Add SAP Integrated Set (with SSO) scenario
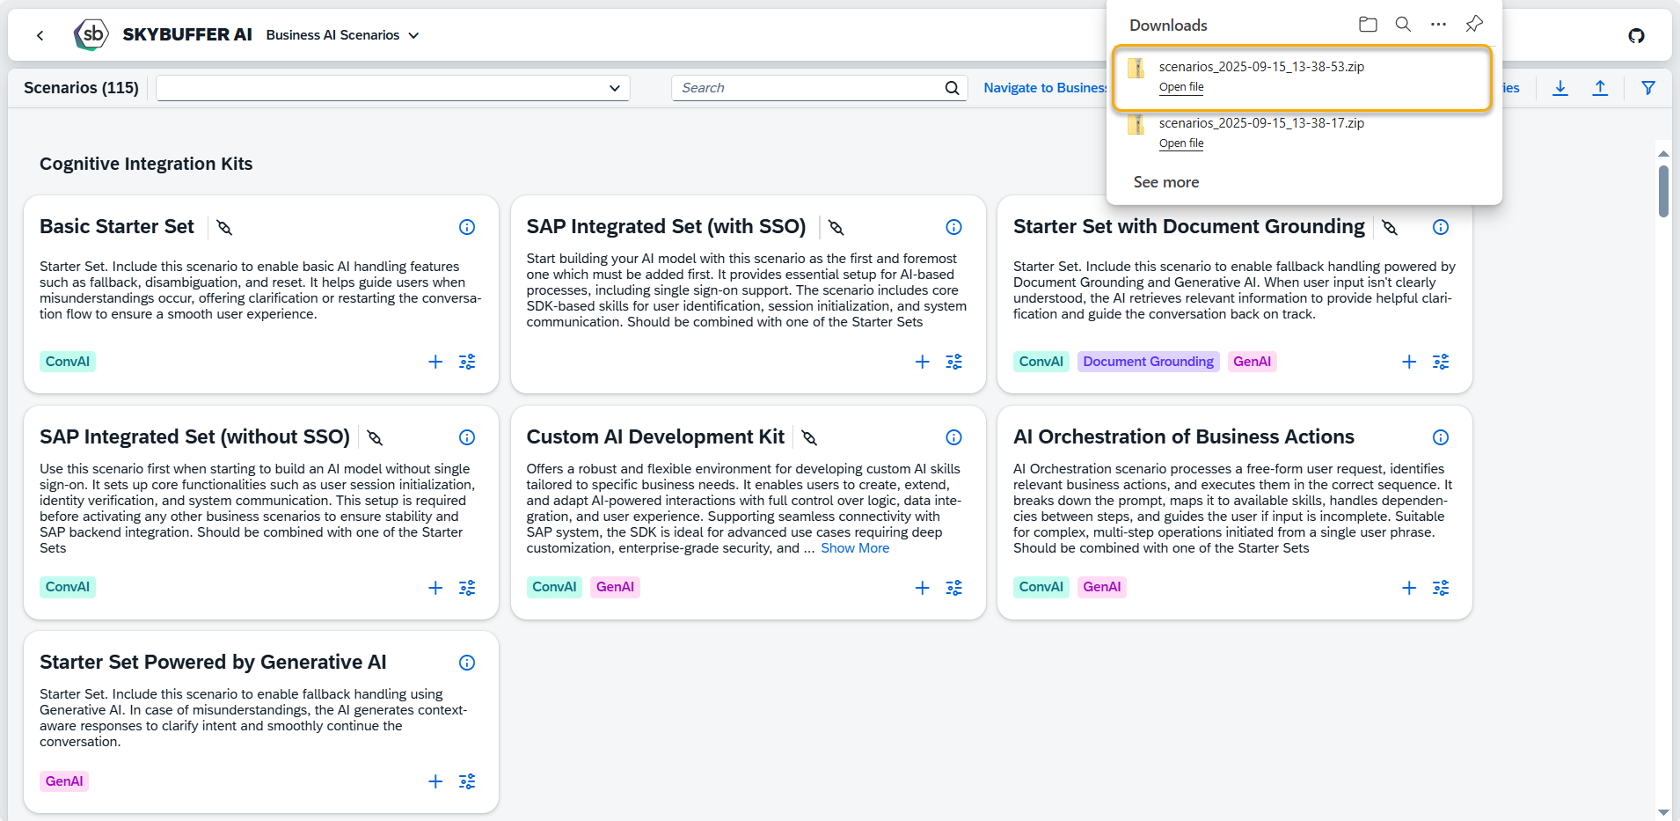Screen dimensions: 1680x821 tap(922, 362)
